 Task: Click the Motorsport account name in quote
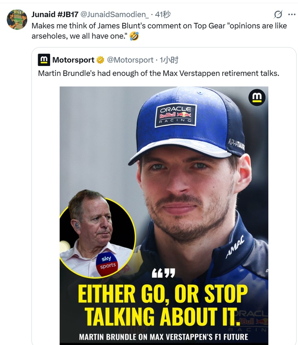tap(73, 60)
